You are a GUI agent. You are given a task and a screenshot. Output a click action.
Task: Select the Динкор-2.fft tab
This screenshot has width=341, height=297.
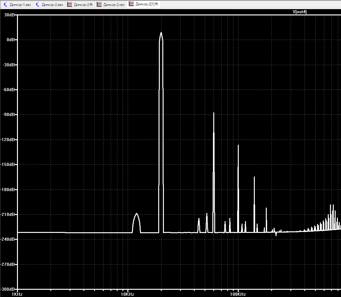point(80,5)
